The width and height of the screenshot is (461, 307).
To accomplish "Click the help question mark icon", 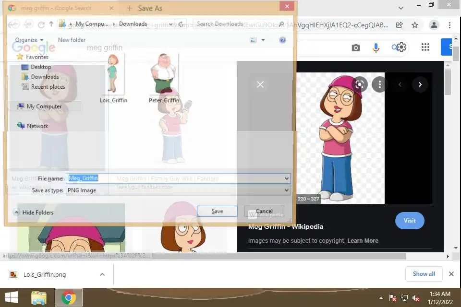I will pyautogui.click(x=282, y=40).
